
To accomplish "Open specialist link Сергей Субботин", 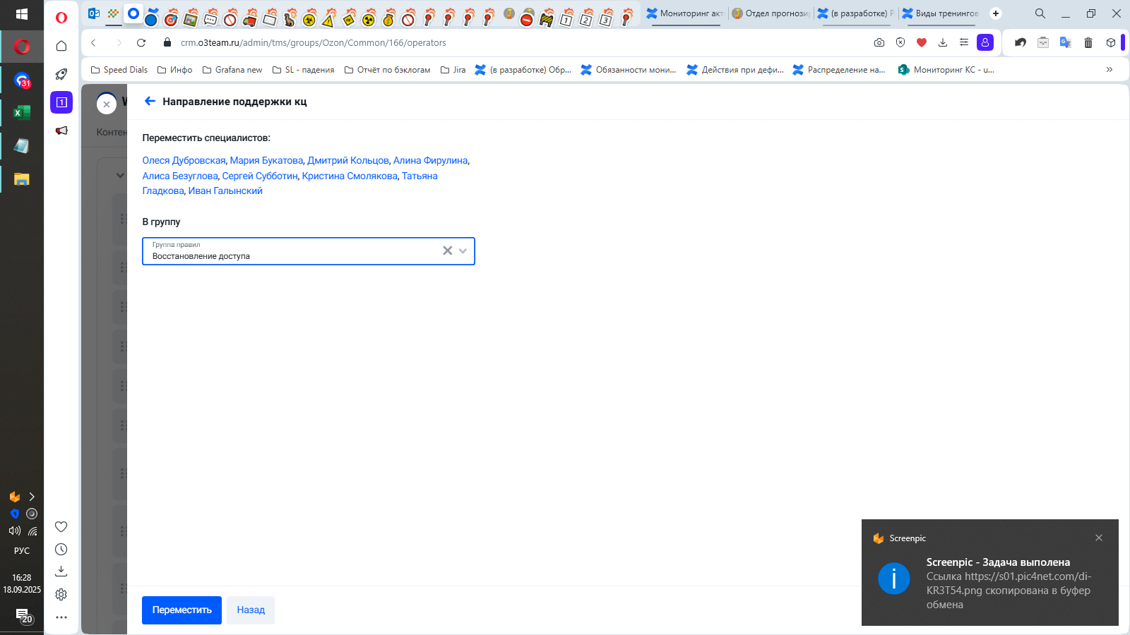I will pyautogui.click(x=260, y=176).
